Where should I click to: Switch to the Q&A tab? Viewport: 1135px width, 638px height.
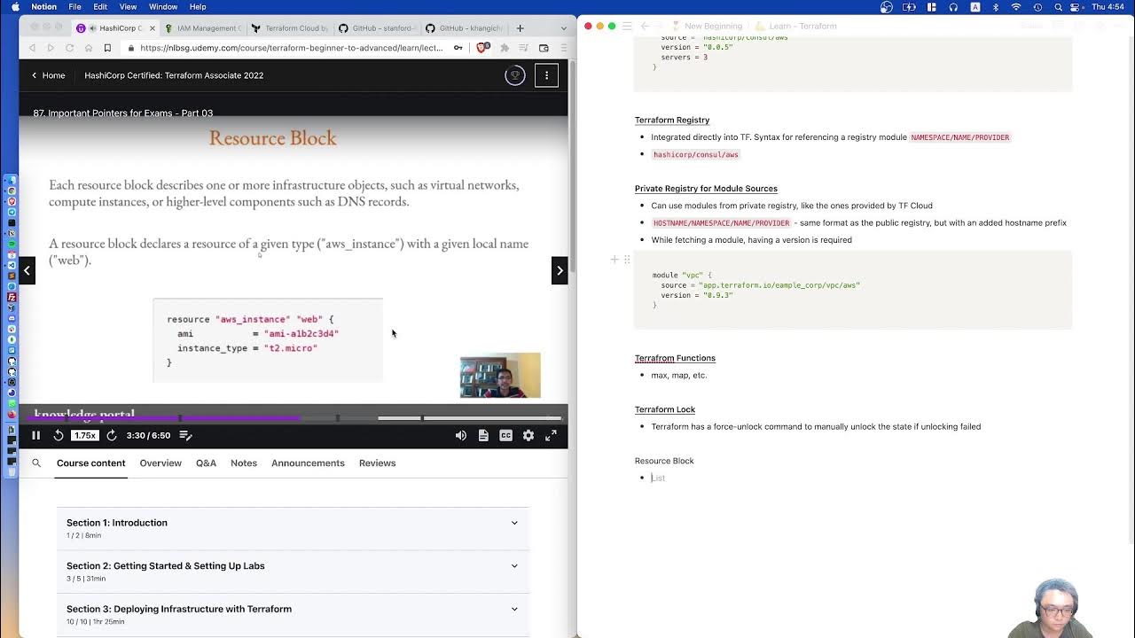(x=206, y=463)
